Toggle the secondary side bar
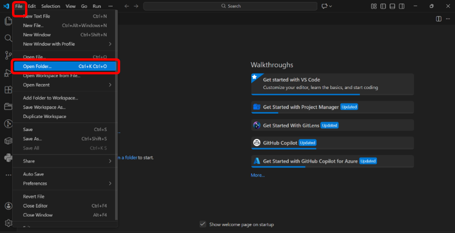This screenshot has width=455, height=233. click(x=402, y=6)
